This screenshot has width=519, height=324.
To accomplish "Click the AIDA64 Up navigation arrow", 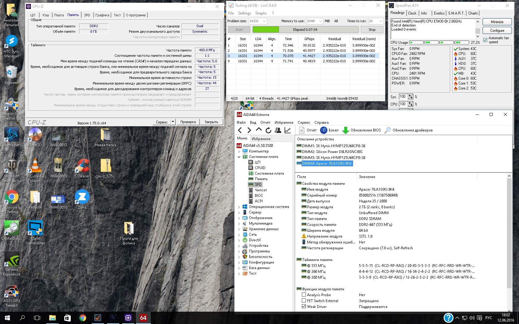I will click(x=259, y=130).
